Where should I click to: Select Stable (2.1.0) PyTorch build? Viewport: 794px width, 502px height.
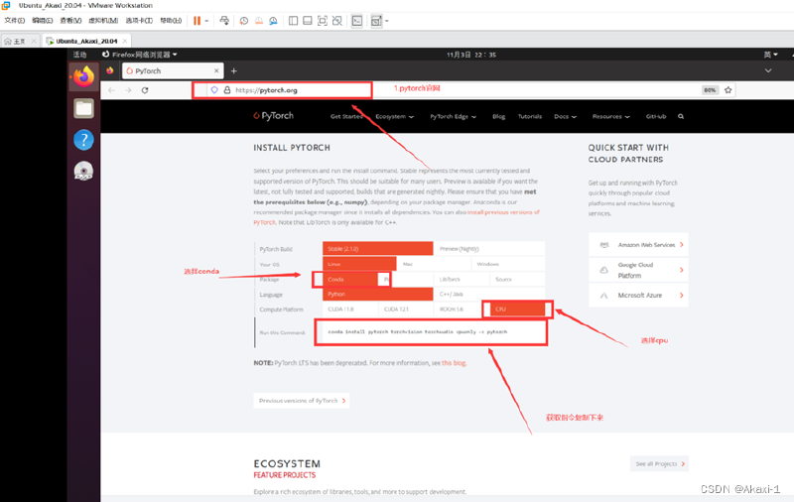(x=378, y=248)
